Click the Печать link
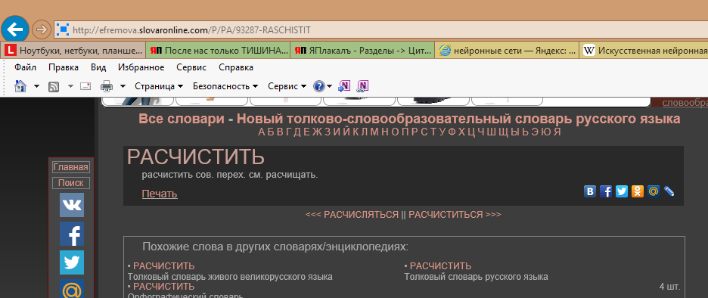 click(x=160, y=194)
